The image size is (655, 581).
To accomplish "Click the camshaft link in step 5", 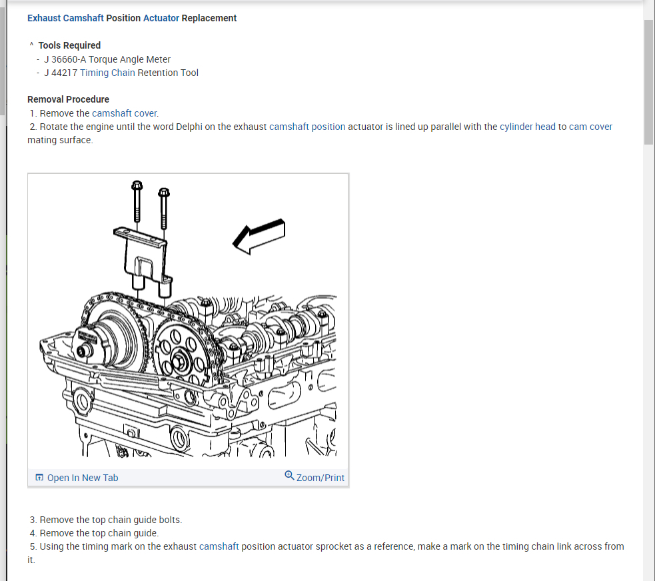I will tap(219, 546).
